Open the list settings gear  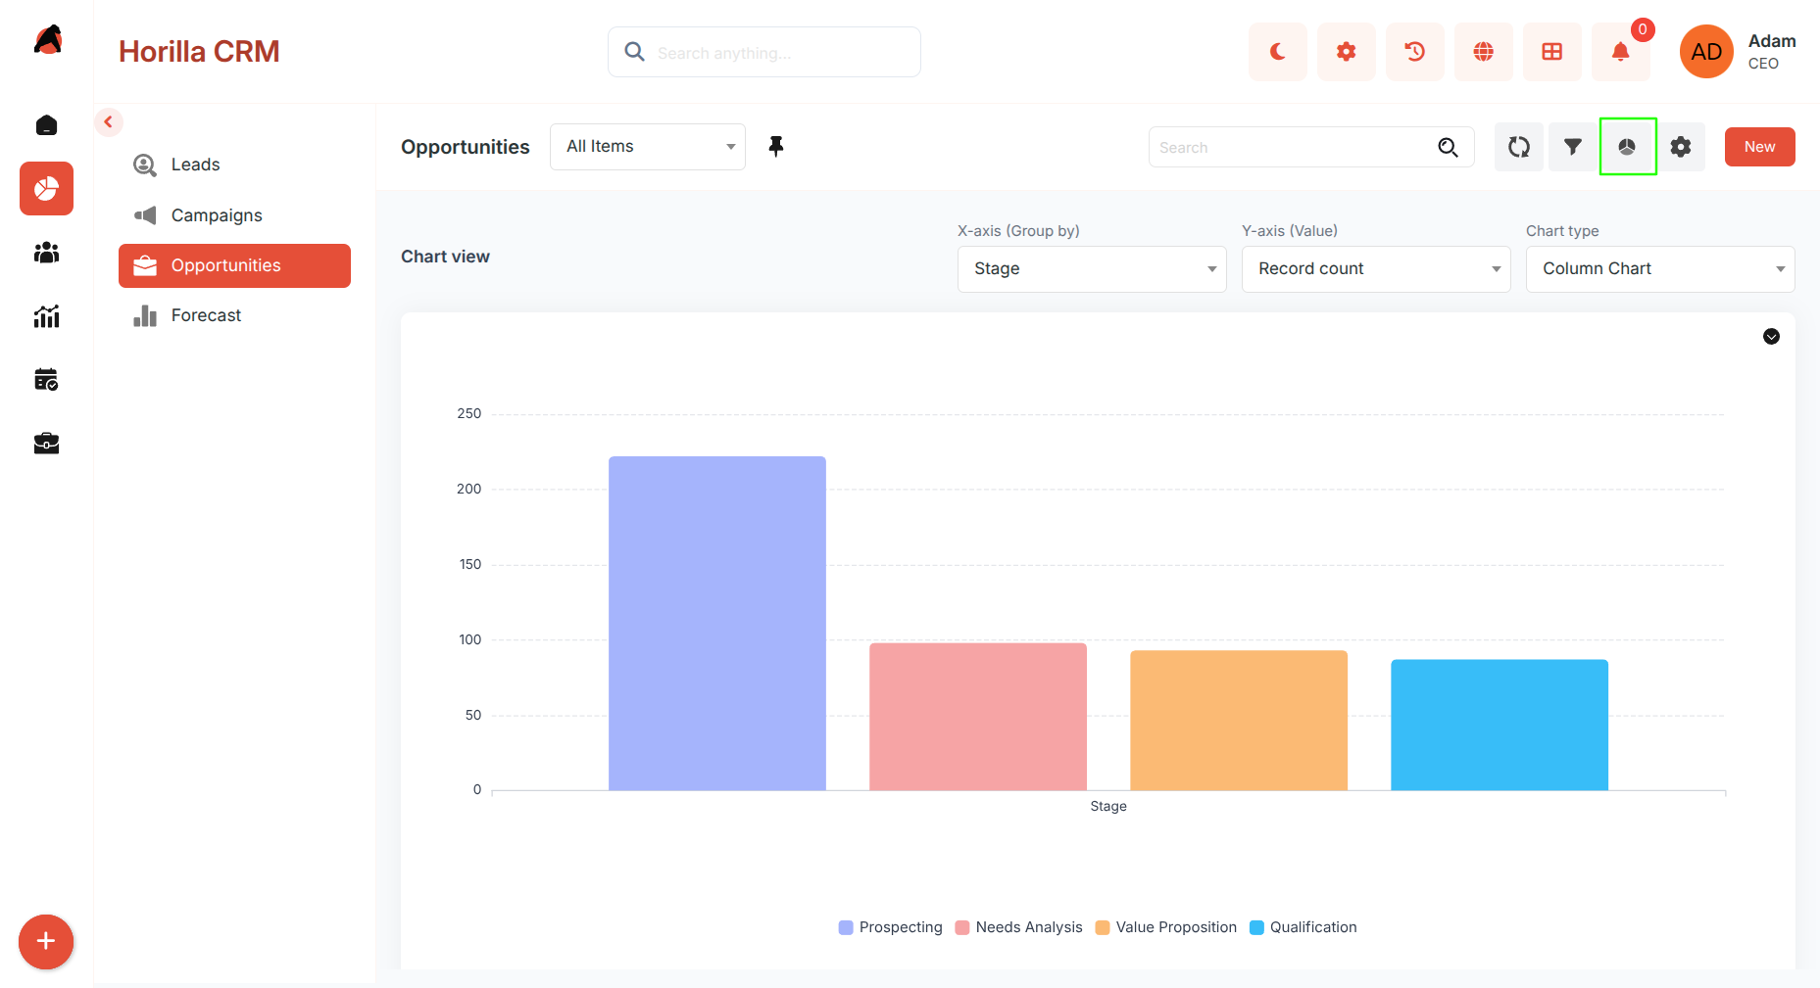(x=1681, y=147)
